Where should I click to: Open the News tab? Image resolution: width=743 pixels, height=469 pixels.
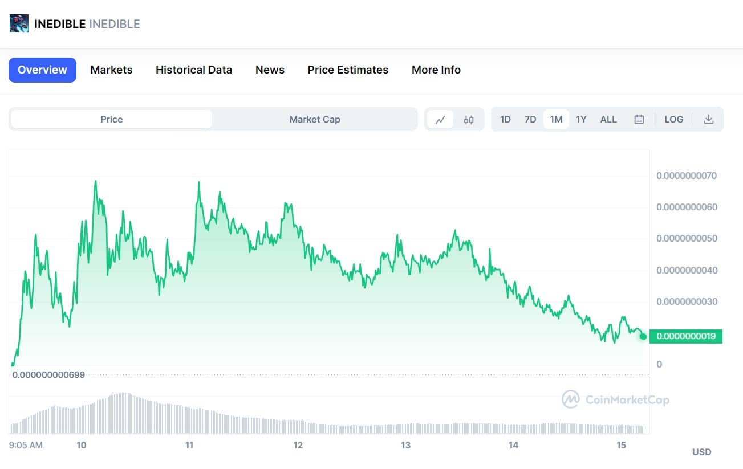270,70
